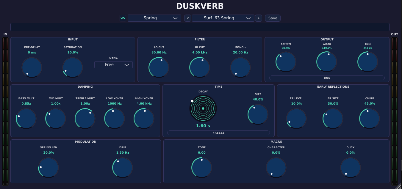Click the Lo Cut filter knob
Screen dimensions: 402x189
pos(159,67)
